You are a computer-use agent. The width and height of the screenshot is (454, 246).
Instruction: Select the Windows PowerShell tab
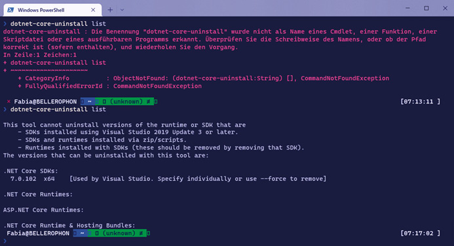pos(52,10)
